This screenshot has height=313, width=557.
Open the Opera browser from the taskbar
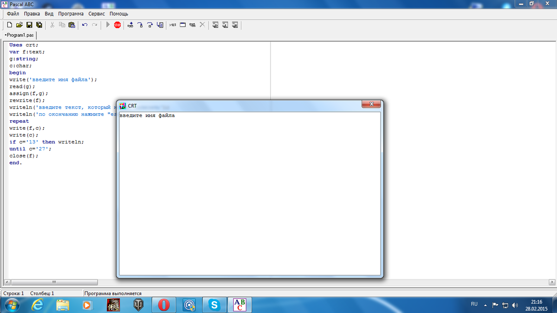click(164, 305)
